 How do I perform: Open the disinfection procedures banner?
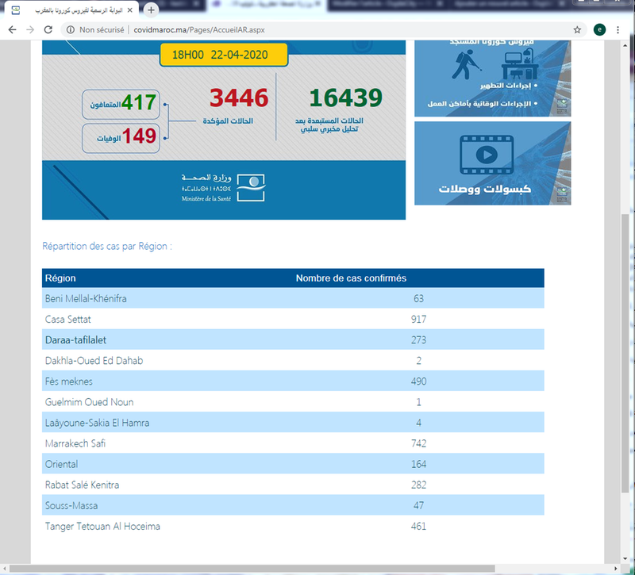click(492, 78)
